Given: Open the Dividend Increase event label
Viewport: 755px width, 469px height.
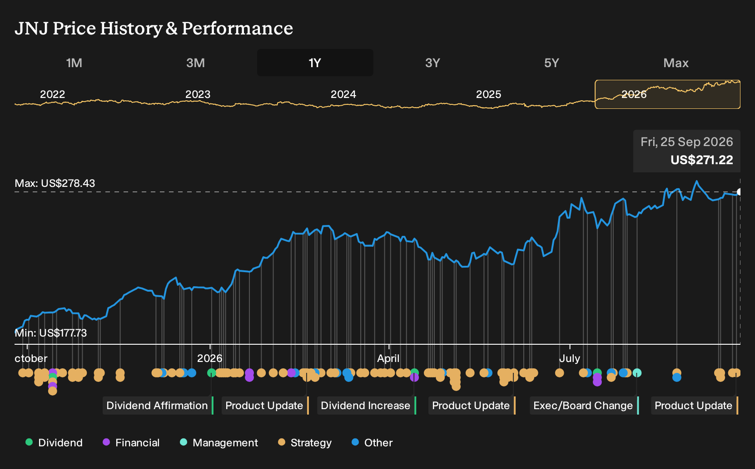Looking at the screenshot, I should click(x=367, y=405).
